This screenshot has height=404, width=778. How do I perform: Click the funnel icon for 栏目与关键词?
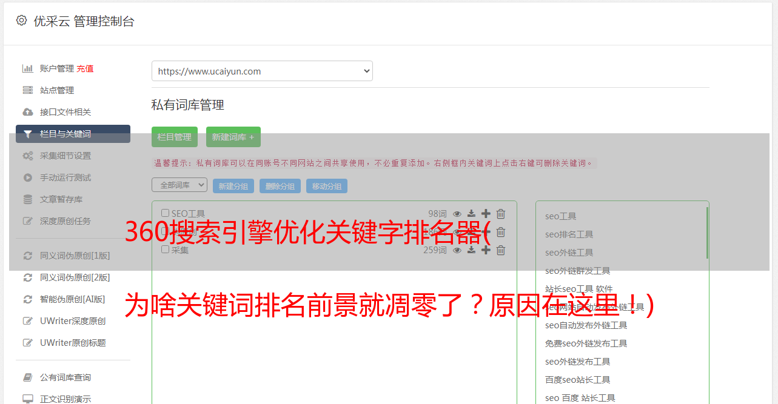(x=27, y=134)
